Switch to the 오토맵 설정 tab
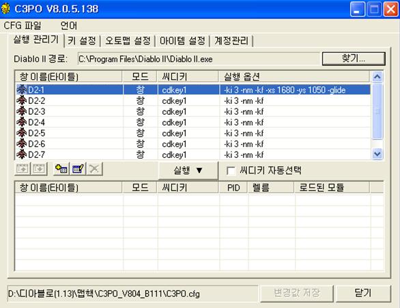 click(x=128, y=40)
